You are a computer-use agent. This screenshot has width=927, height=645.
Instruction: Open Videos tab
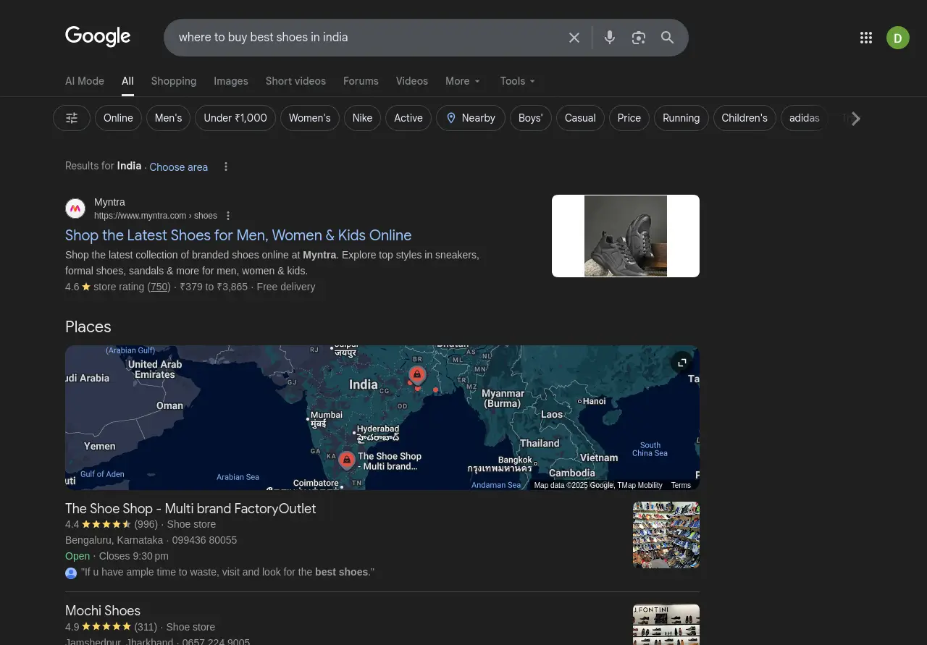[x=412, y=81]
